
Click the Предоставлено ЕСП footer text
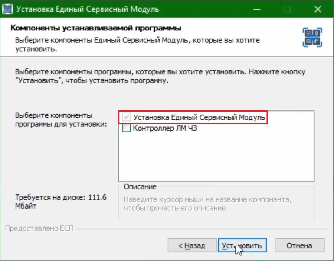pos(39,228)
